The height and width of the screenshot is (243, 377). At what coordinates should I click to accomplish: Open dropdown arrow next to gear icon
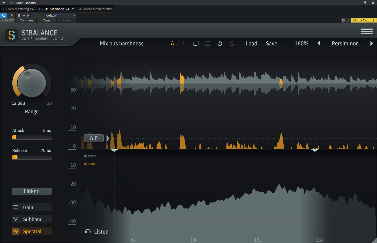pos(348,21)
